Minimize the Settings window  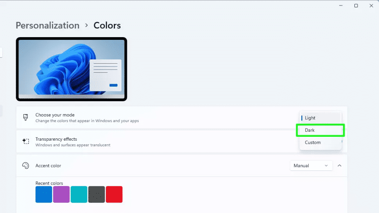[340, 5]
